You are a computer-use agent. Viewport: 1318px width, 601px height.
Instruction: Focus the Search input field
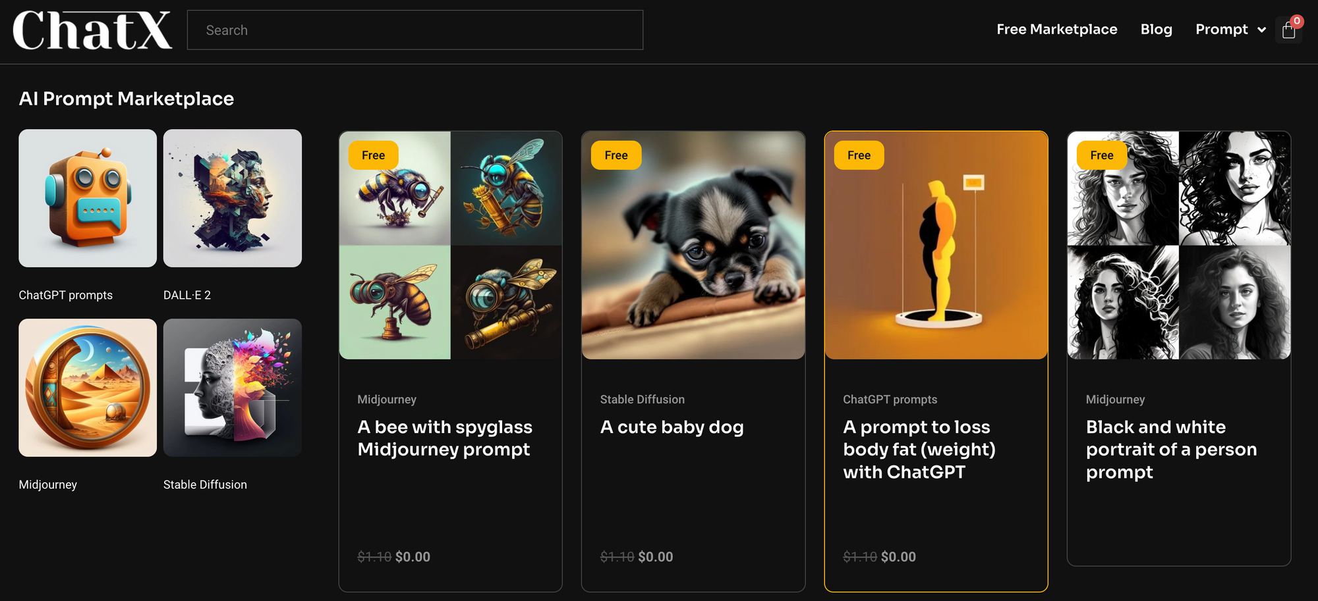tap(415, 30)
